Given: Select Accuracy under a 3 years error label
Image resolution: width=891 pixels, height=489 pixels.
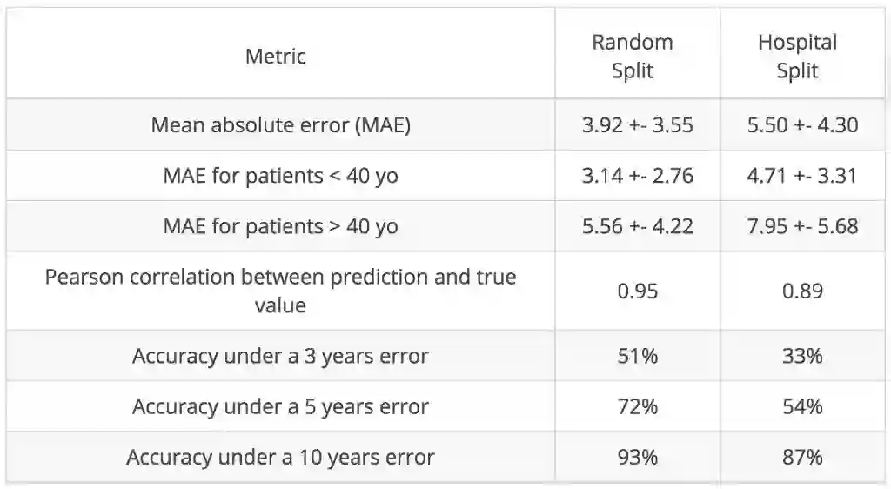Looking at the screenshot, I should coord(281,356).
